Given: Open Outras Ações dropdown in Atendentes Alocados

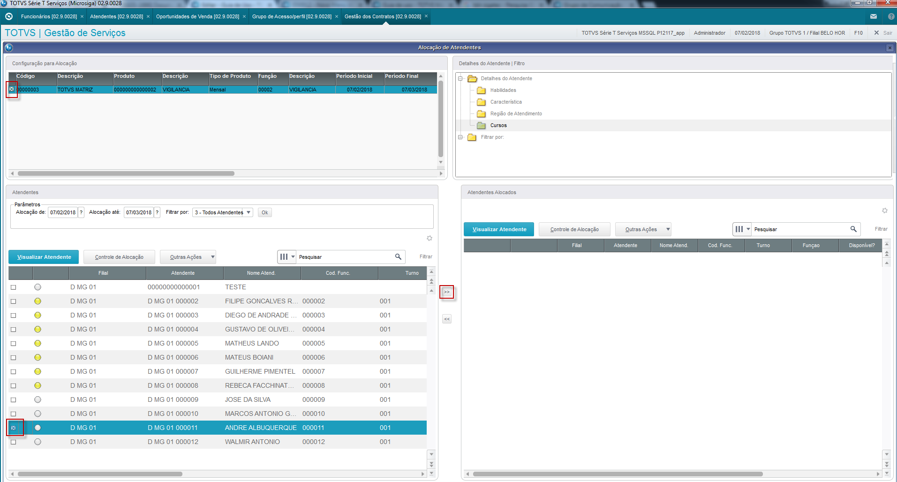Looking at the screenshot, I should (x=643, y=229).
